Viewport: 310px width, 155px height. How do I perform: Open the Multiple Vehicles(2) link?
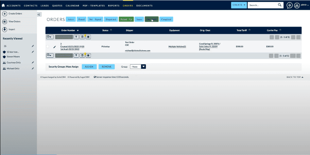pos(177,47)
